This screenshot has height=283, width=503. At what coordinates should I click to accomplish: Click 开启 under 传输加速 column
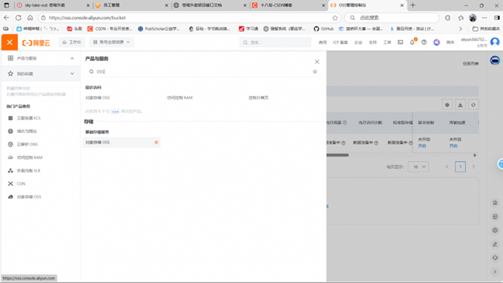(x=453, y=146)
